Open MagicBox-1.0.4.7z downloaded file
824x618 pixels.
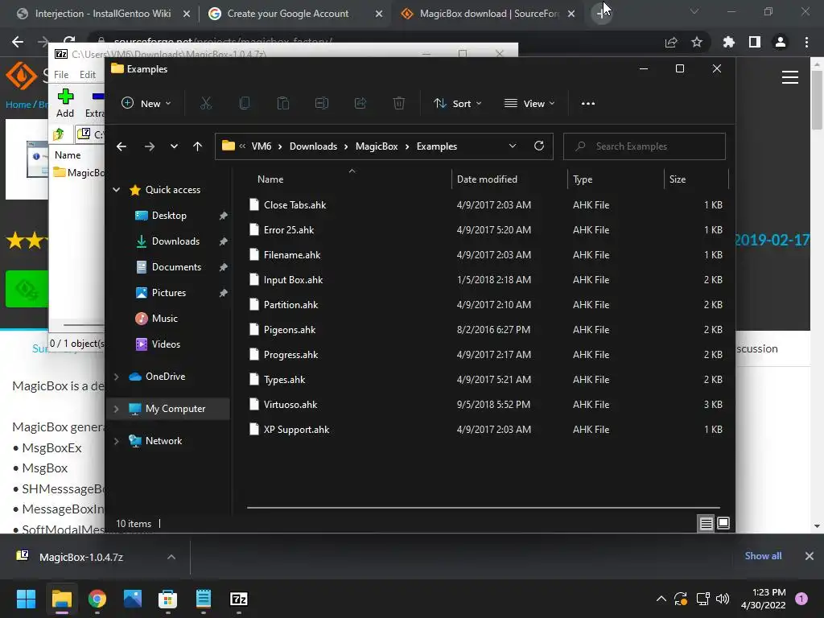coord(81,557)
